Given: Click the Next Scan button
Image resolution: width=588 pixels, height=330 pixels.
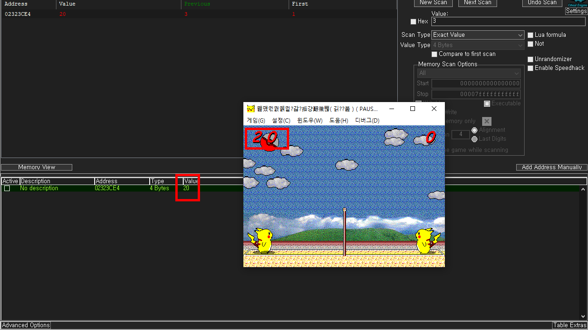Looking at the screenshot, I should tap(477, 3).
